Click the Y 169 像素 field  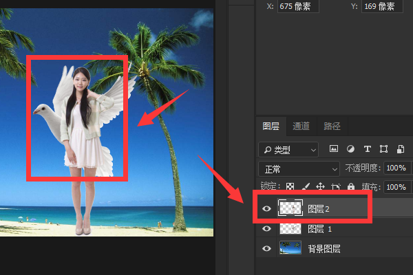click(x=382, y=6)
